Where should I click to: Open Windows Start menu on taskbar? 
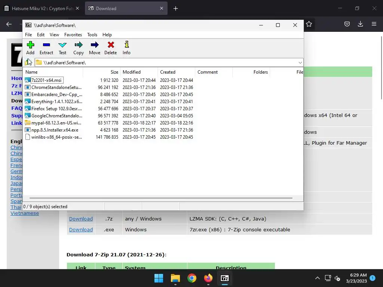pos(159,278)
